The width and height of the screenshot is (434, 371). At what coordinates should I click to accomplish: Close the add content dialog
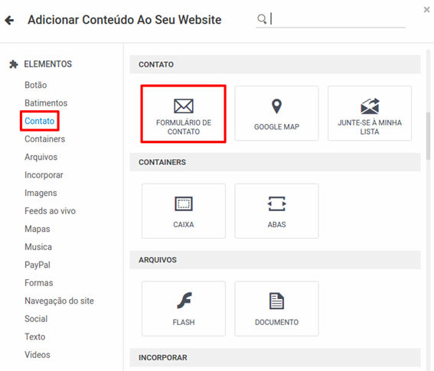point(426,10)
